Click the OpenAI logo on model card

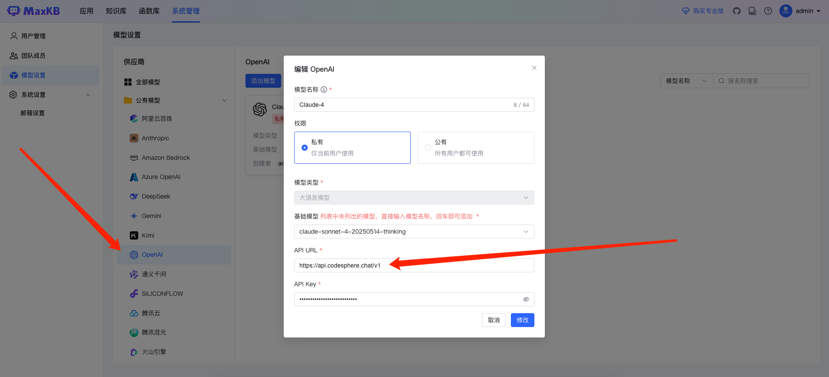(x=260, y=109)
